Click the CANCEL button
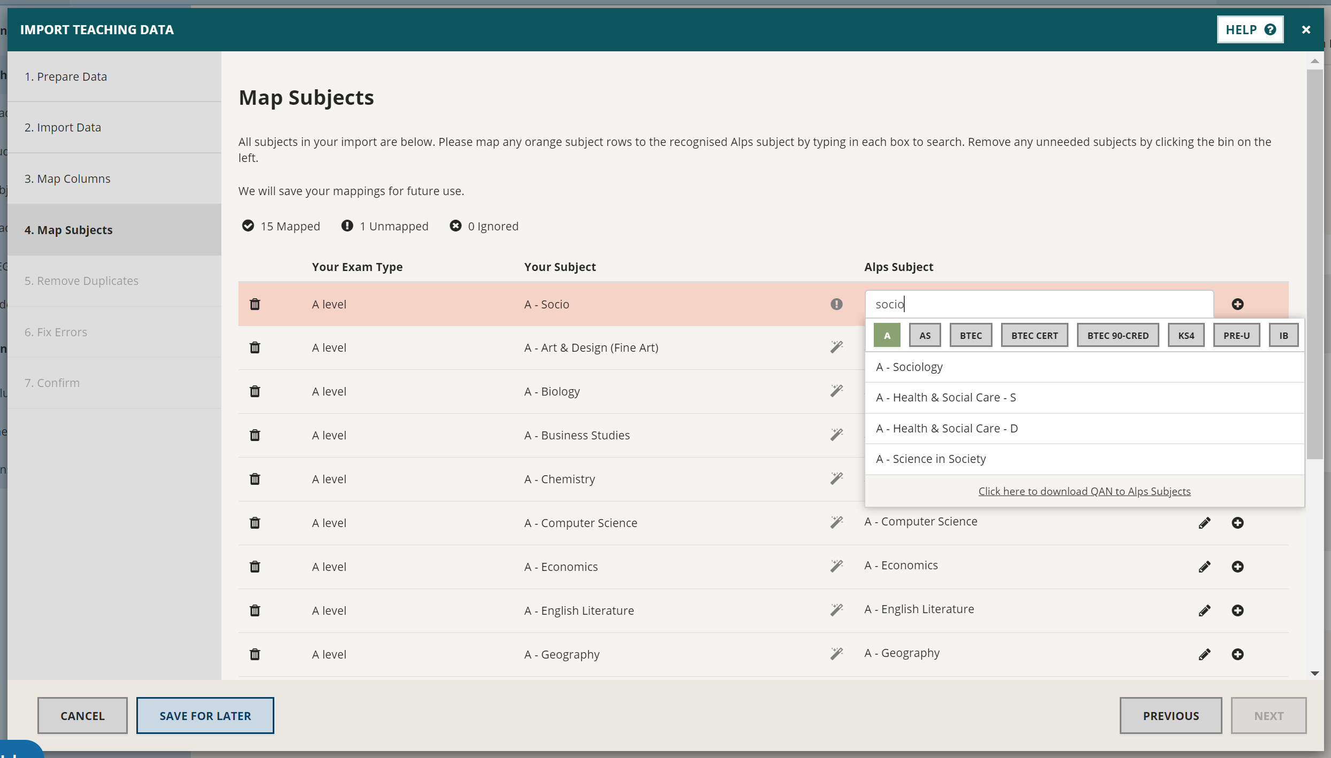Viewport: 1331px width, 758px height. 82,716
